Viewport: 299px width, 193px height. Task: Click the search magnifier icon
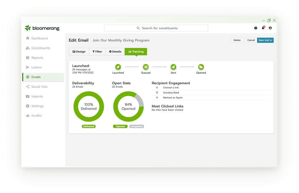138,28
